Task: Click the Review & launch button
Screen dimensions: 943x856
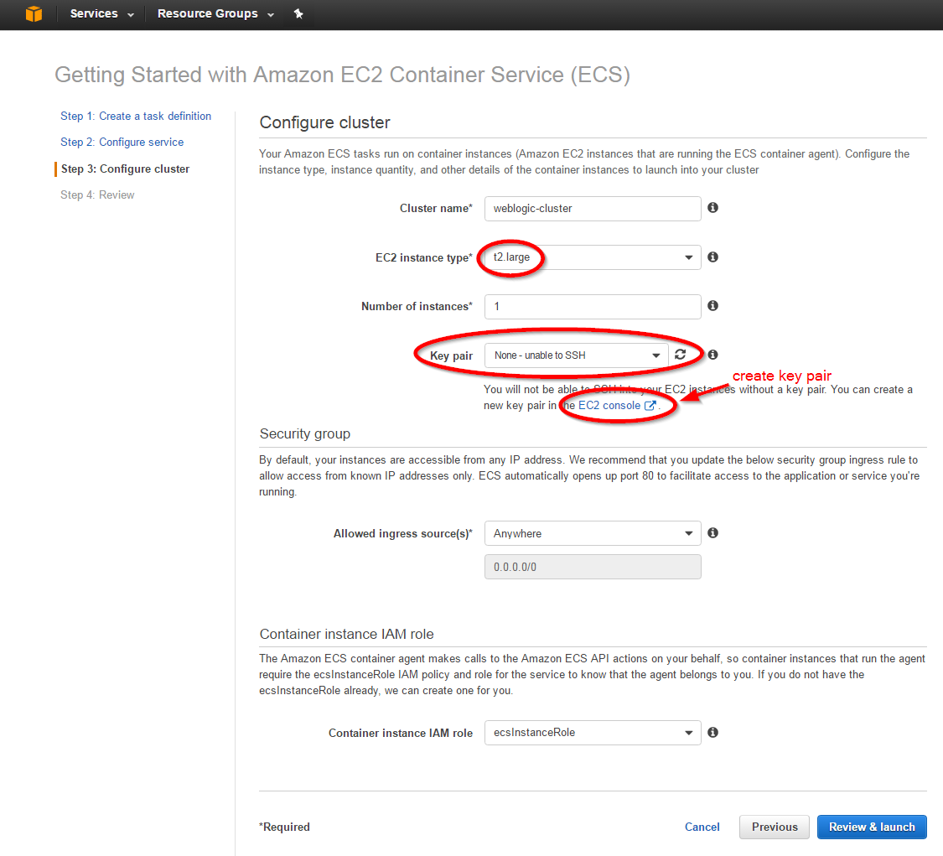Action: coord(872,827)
